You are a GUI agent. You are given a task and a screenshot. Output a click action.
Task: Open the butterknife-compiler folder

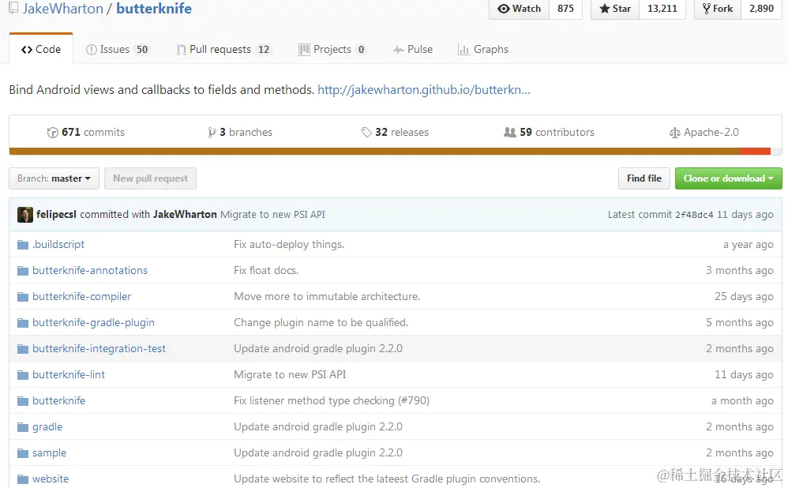click(81, 297)
